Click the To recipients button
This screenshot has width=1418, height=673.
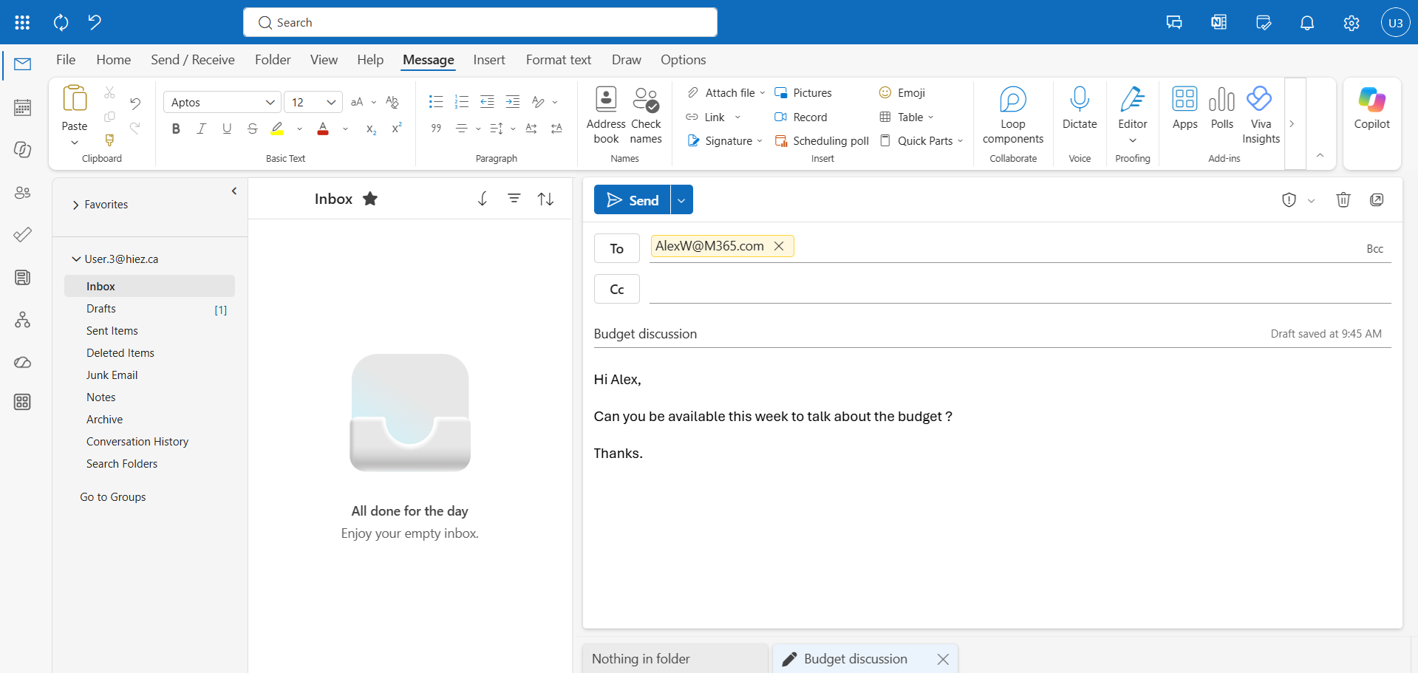(x=617, y=248)
